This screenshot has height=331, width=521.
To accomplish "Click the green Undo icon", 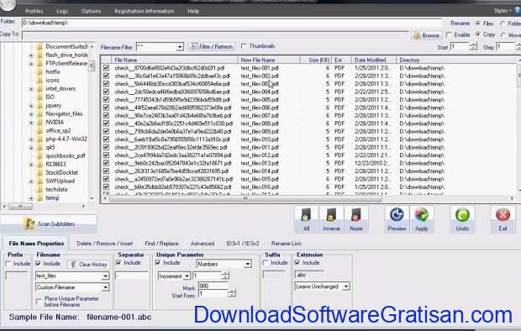I will (x=462, y=215).
